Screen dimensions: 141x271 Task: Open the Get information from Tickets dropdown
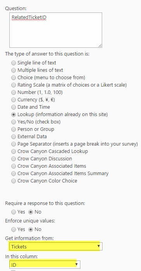(56, 247)
